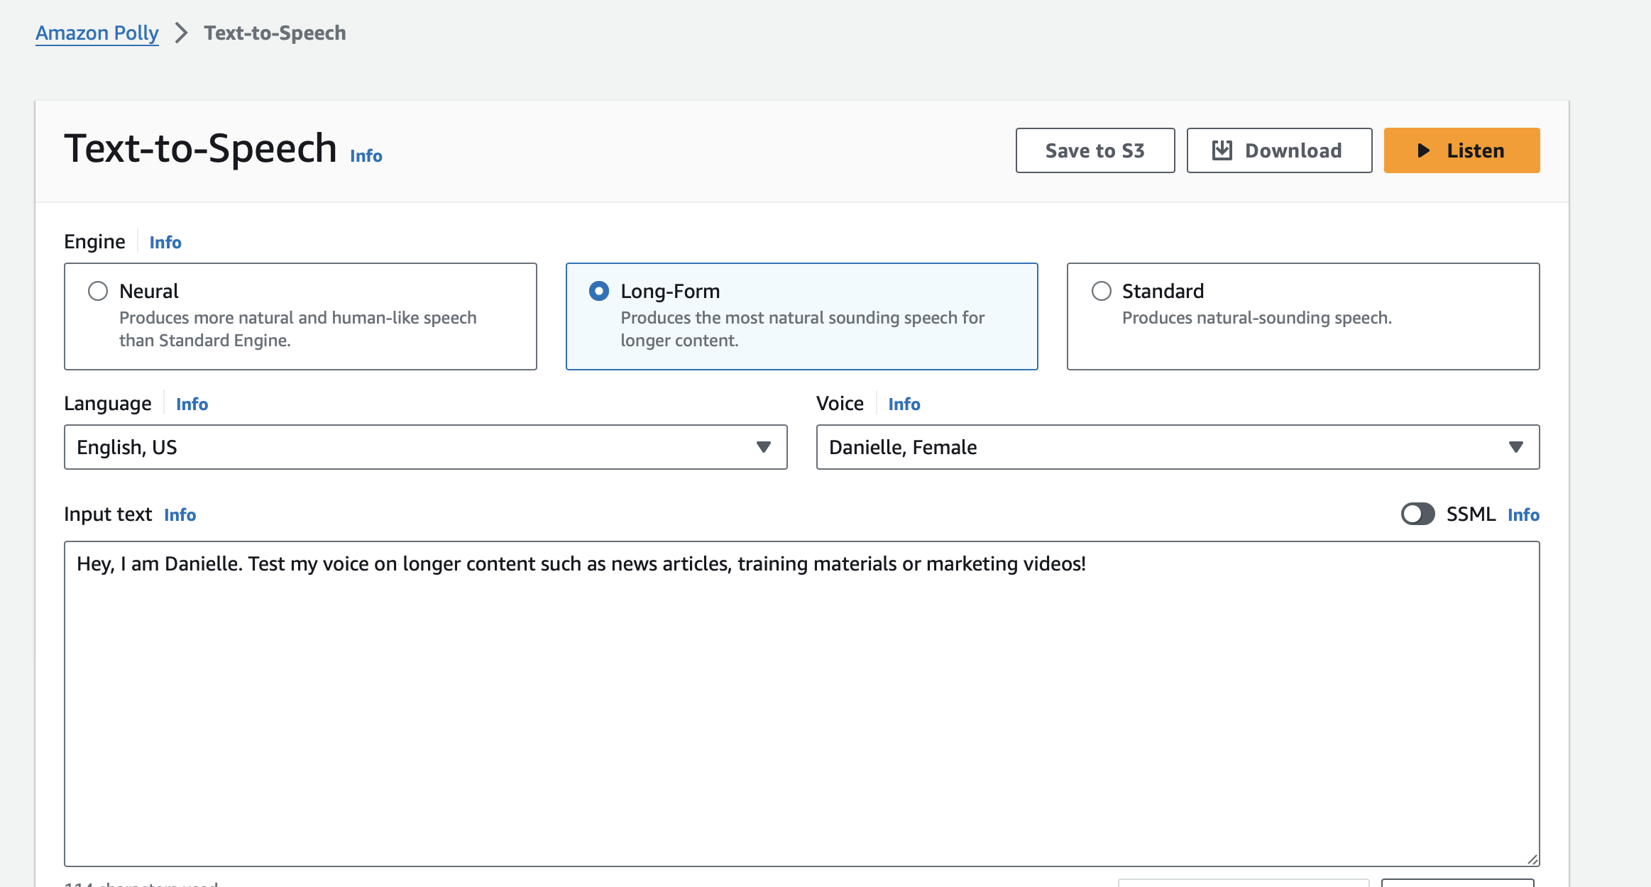The width and height of the screenshot is (1651, 887).
Task: Toggle the SSML switch
Action: pos(1417,514)
